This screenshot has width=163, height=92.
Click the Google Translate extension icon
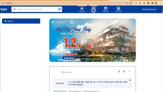click(140, 3)
